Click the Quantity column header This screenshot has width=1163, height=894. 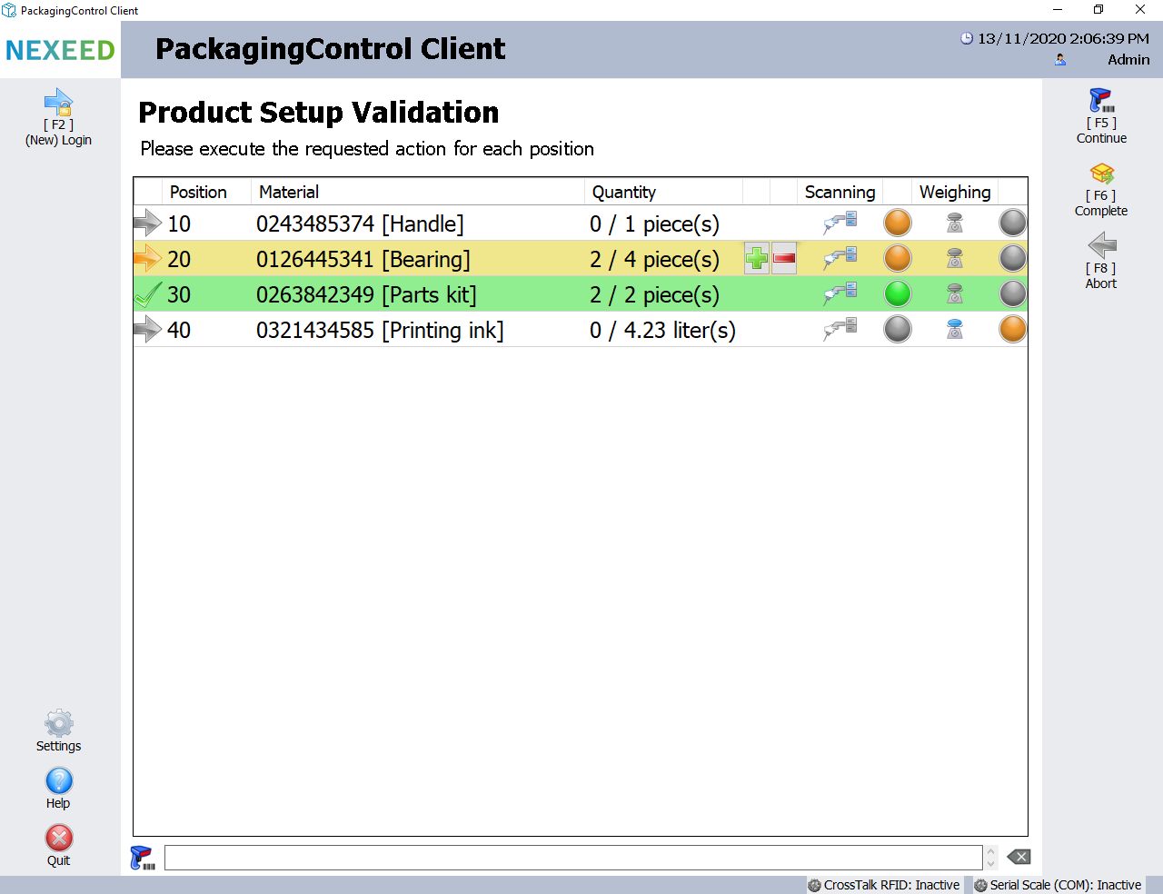coord(624,192)
